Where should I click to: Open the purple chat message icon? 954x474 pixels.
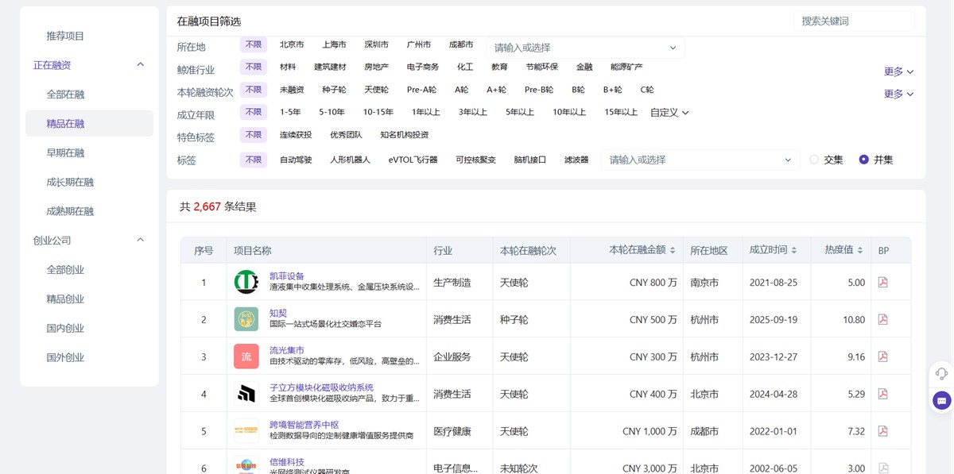coord(940,400)
